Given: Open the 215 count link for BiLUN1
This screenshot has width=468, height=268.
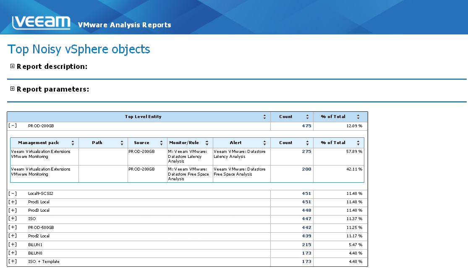Looking at the screenshot, I should coord(306,245).
